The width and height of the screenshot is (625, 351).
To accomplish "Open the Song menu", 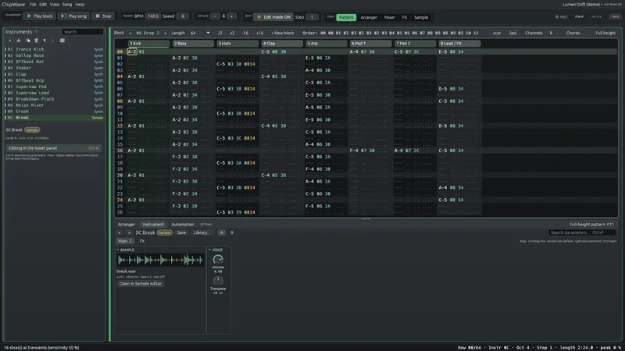I will coord(67,5).
